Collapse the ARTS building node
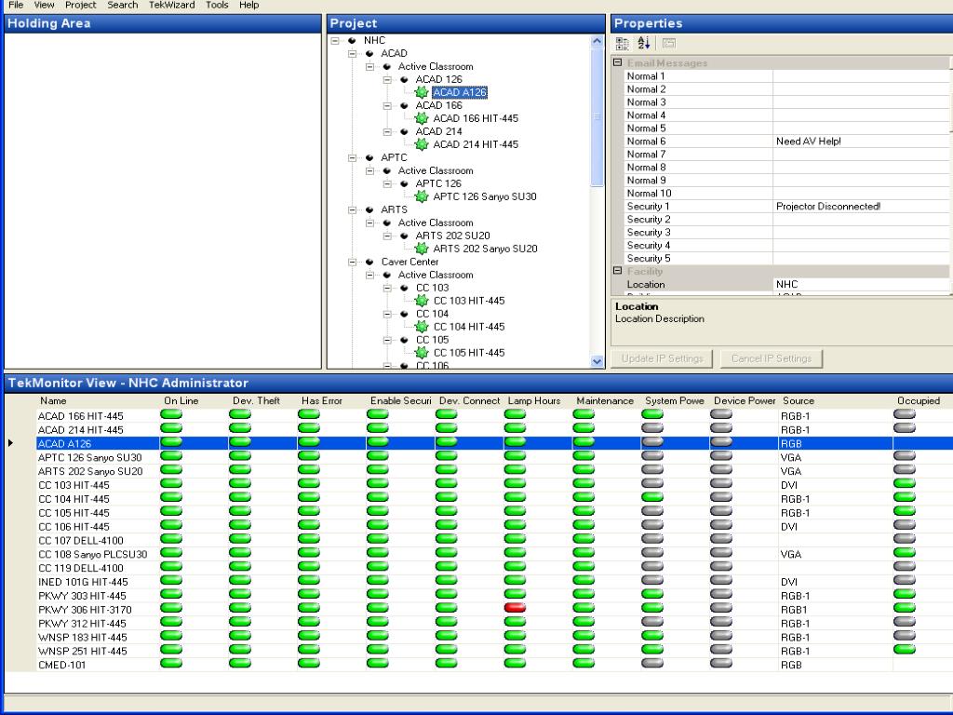The image size is (953, 715). point(352,209)
